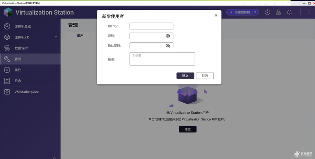Click the 建立 button below empty user message

pos(188,129)
